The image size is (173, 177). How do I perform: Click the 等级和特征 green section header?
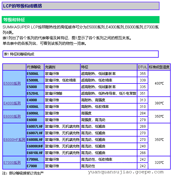point(80,20)
